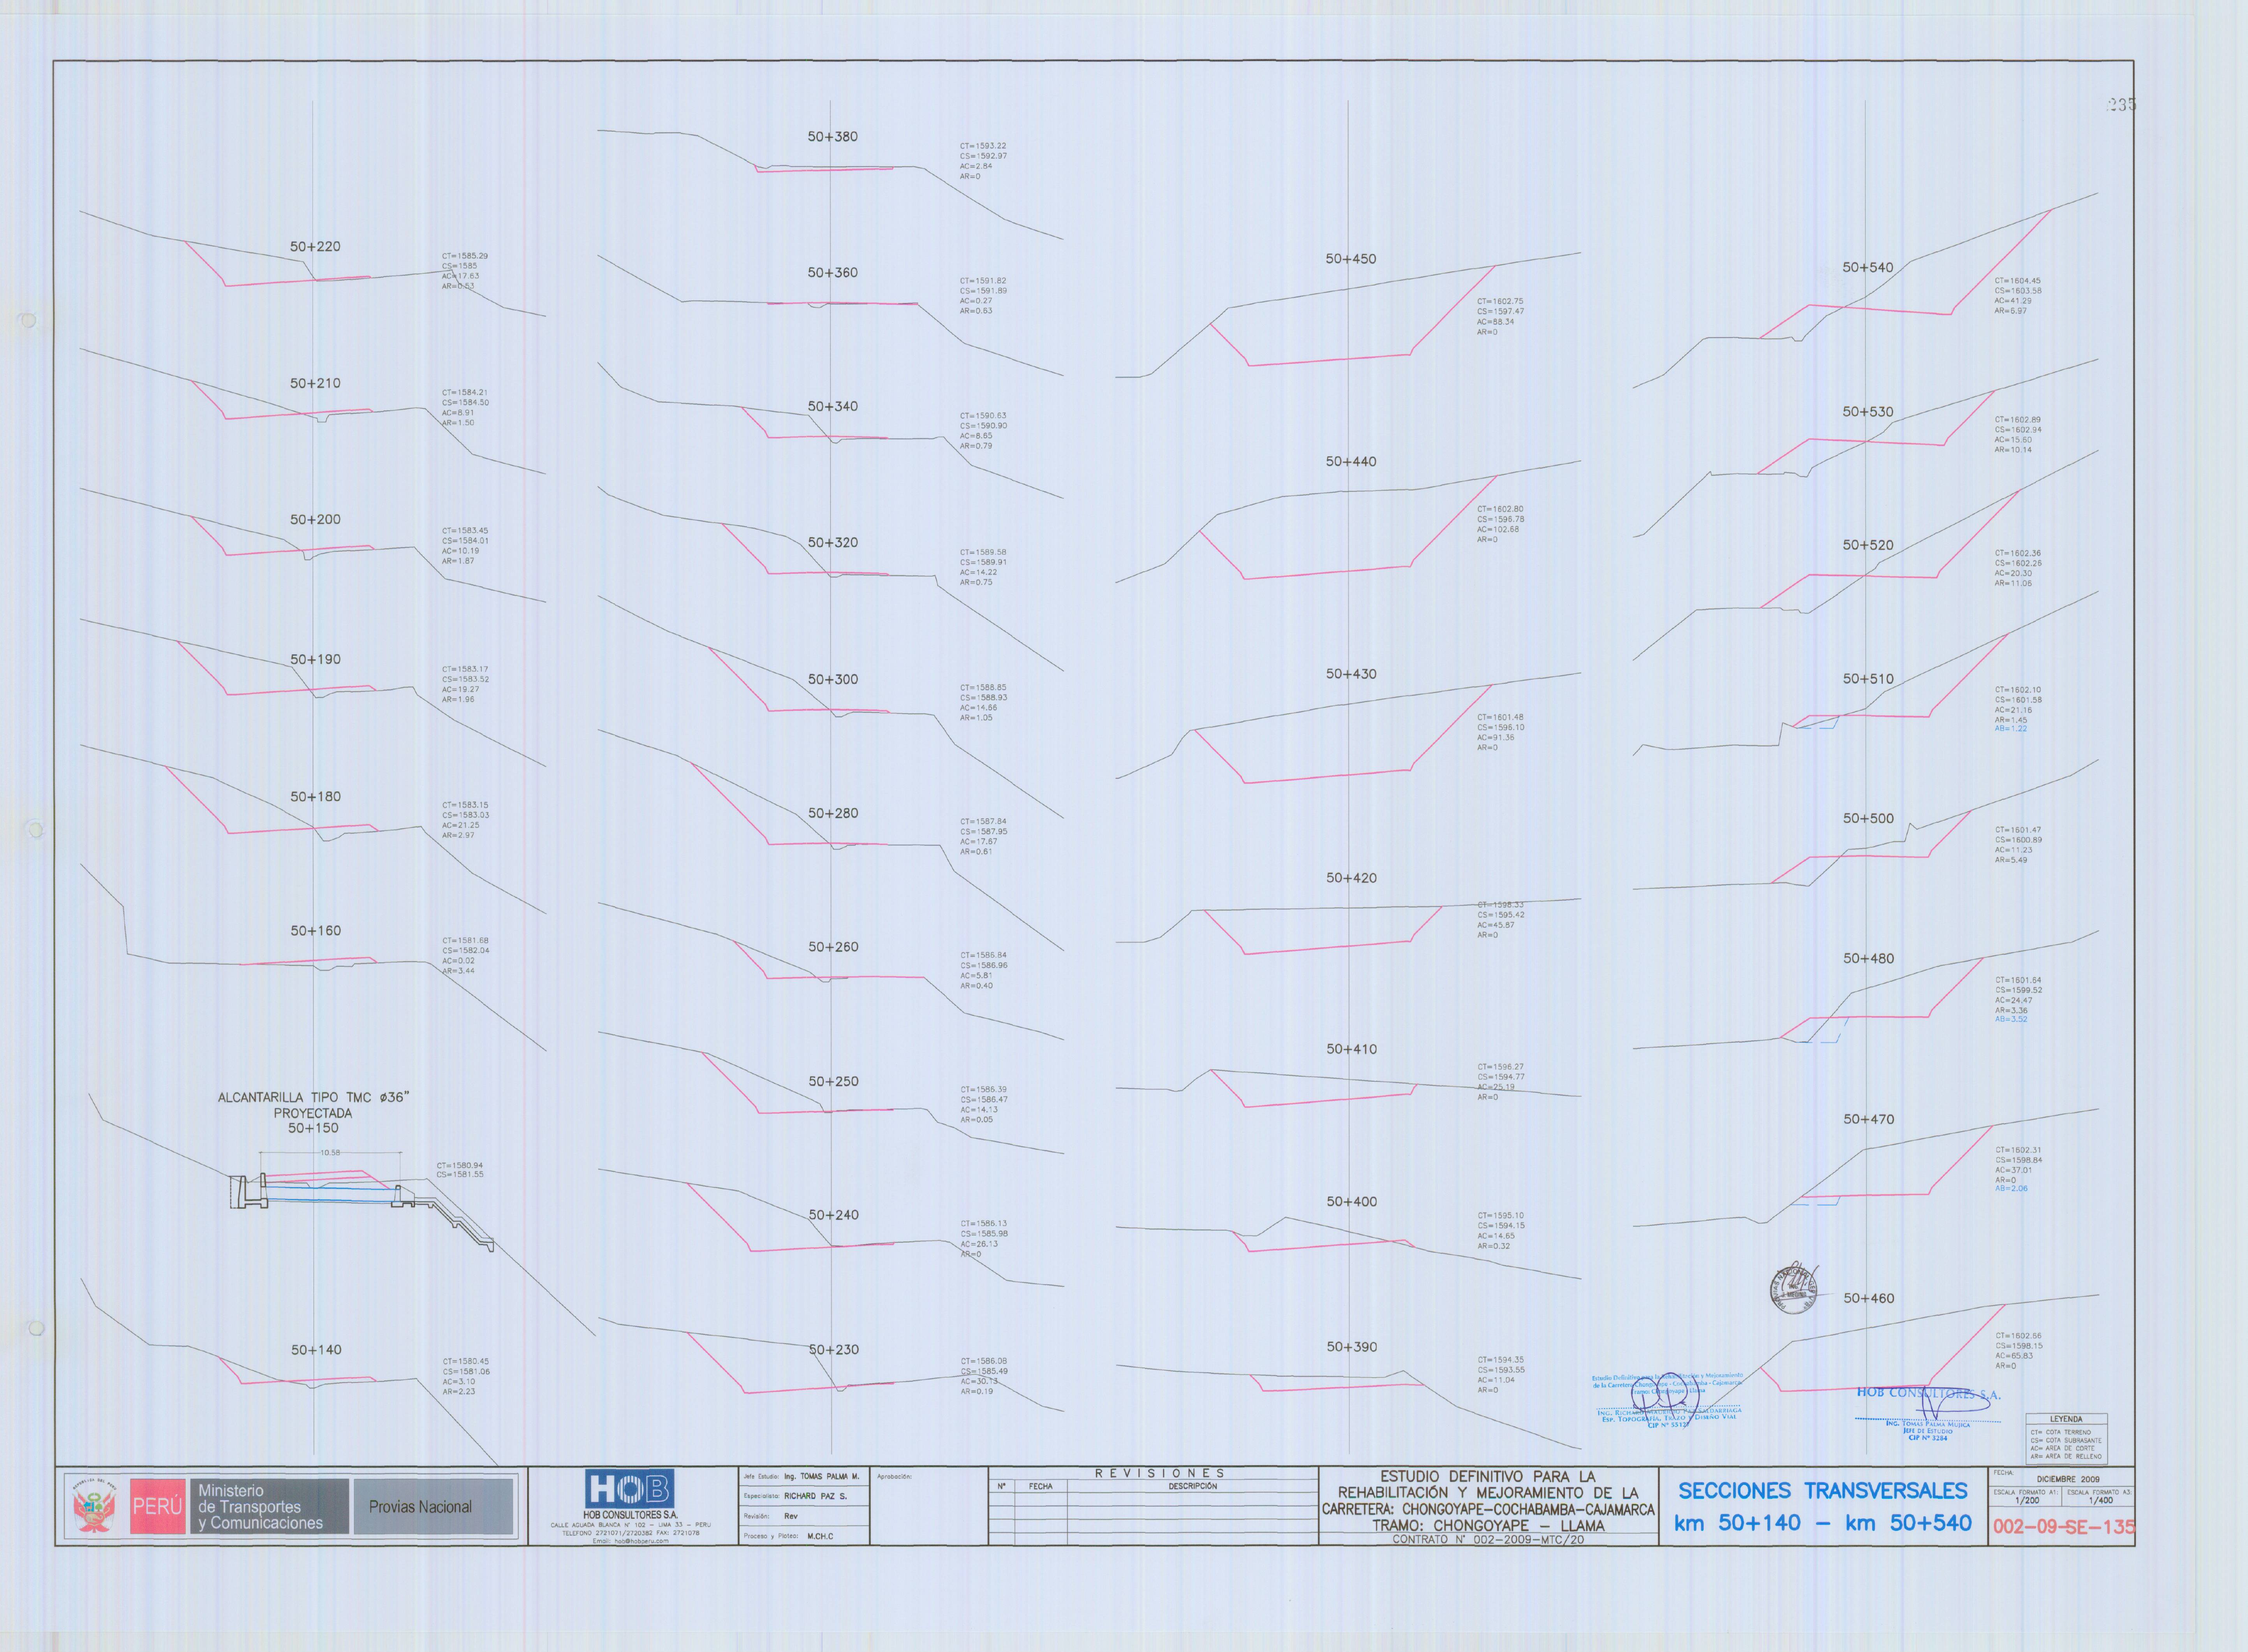Screen dimensions: 2248x1652
Task: Click section label '50+430'
Action: click(1351, 674)
